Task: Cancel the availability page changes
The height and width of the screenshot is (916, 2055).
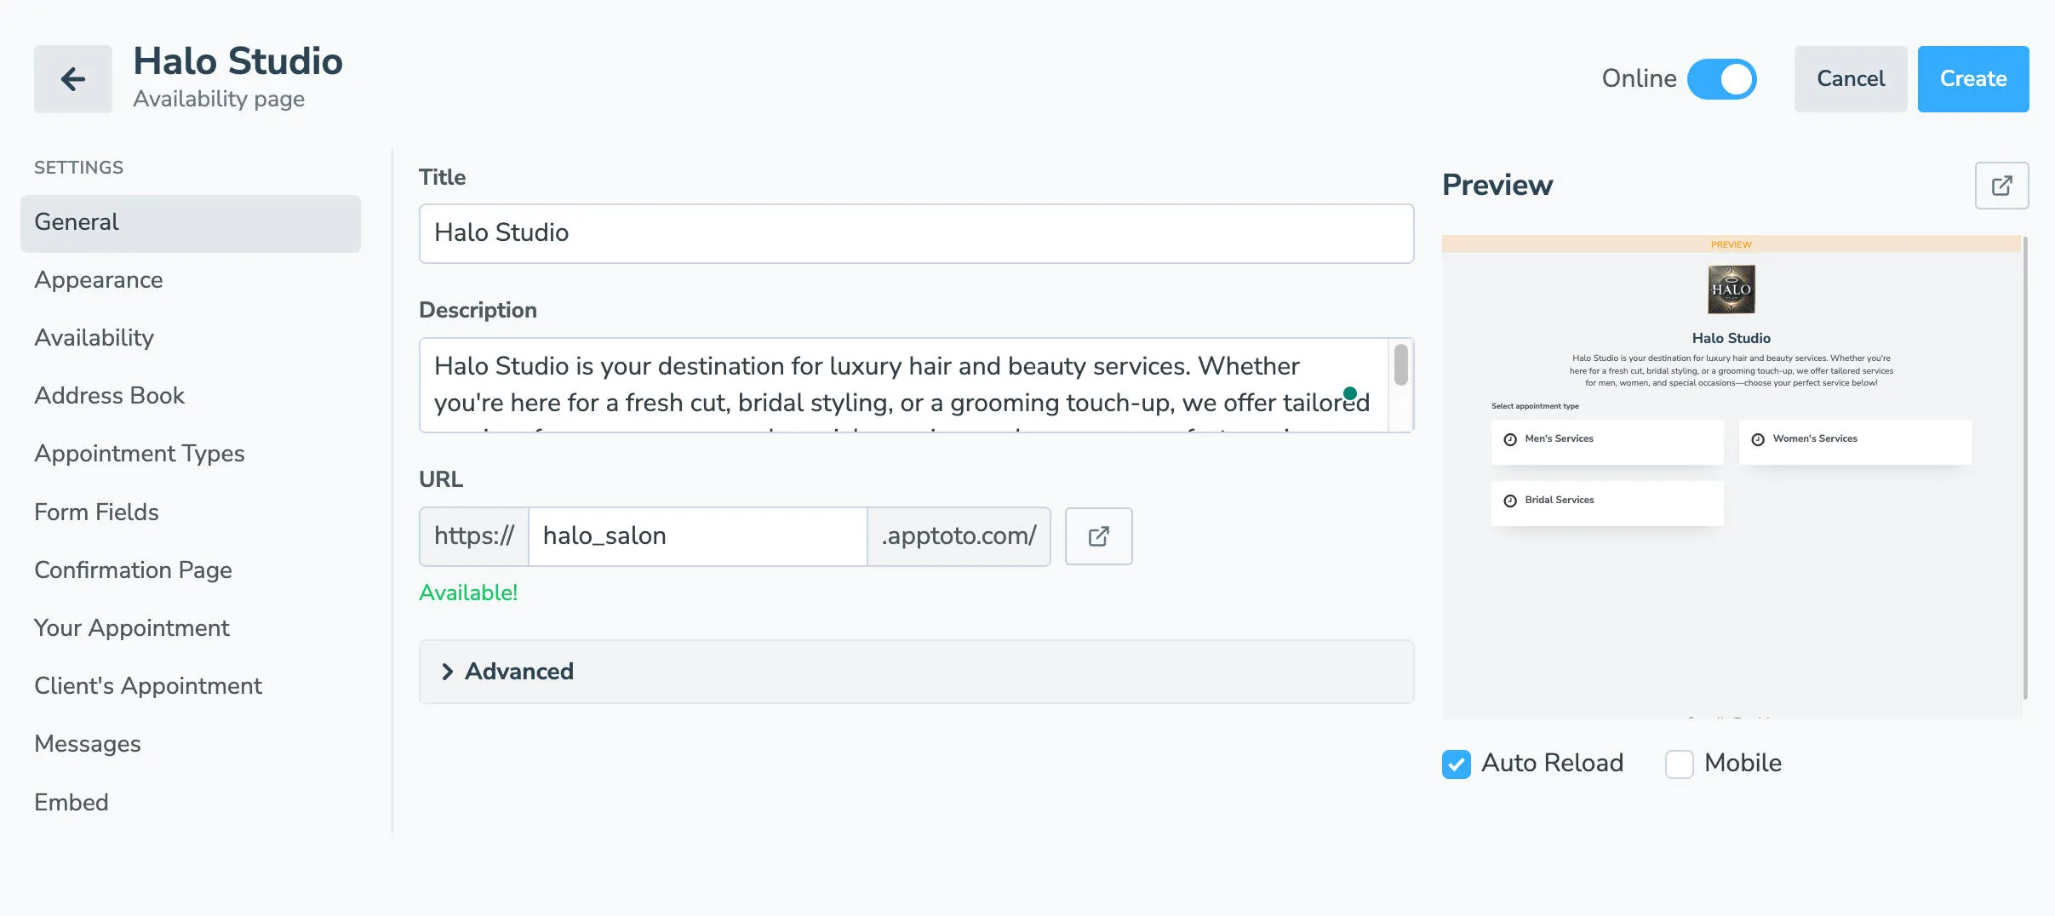Action: pyautogui.click(x=1850, y=78)
